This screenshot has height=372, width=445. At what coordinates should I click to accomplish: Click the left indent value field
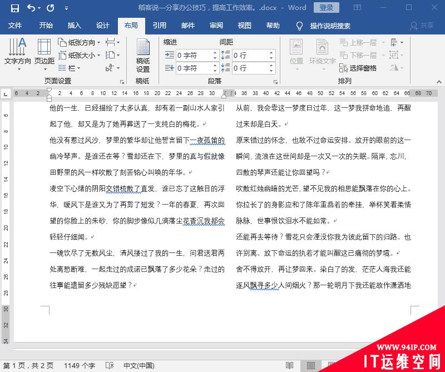pyautogui.click(x=194, y=56)
